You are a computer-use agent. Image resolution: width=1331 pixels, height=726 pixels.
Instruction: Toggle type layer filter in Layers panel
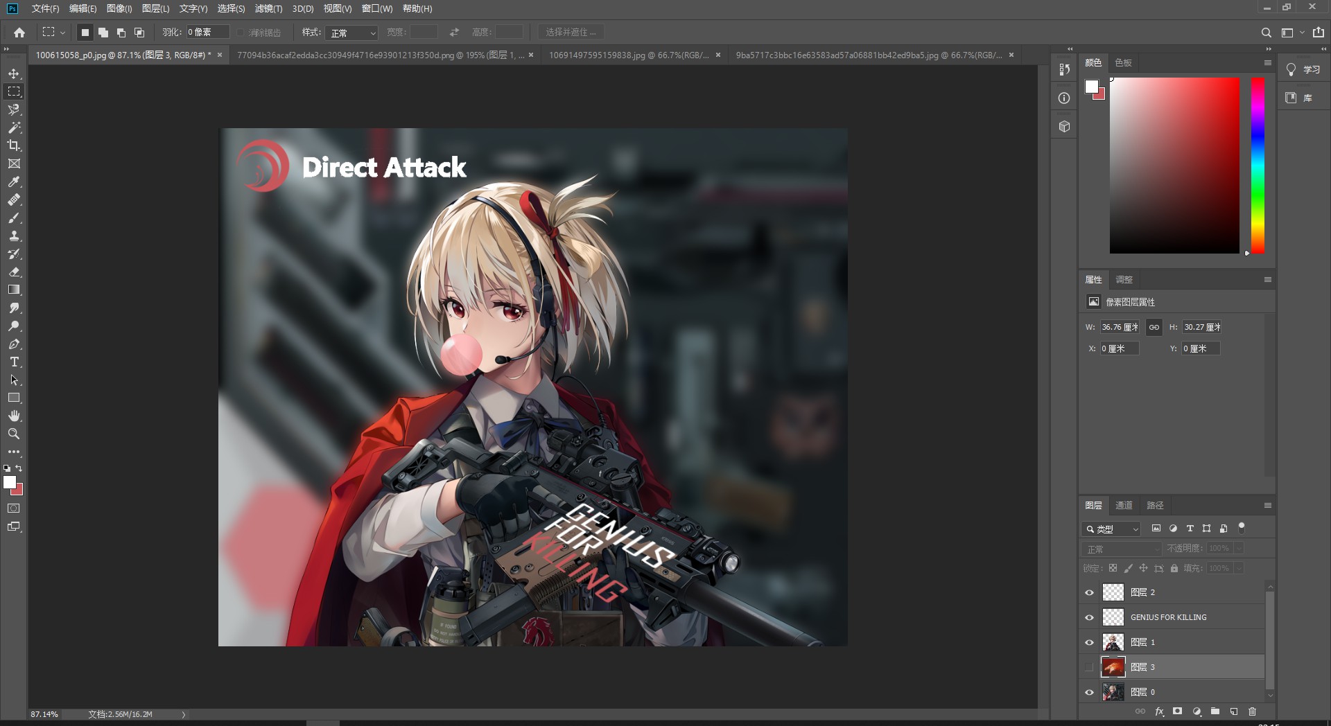(x=1190, y=529)
